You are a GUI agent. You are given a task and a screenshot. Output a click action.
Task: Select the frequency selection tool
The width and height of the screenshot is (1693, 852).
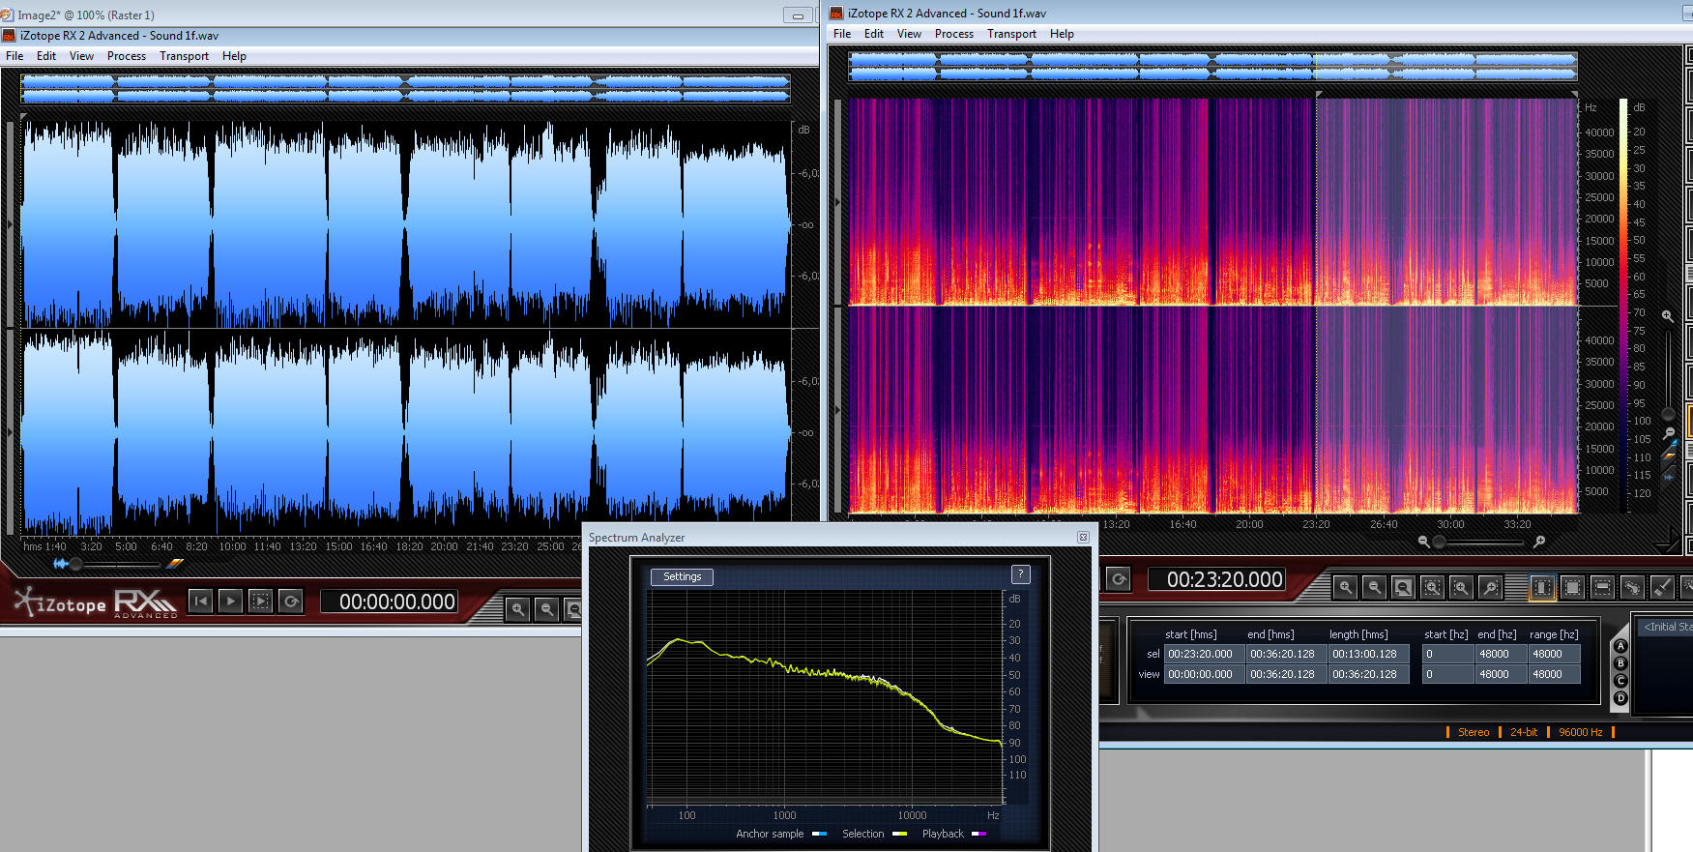point(1602,587)
